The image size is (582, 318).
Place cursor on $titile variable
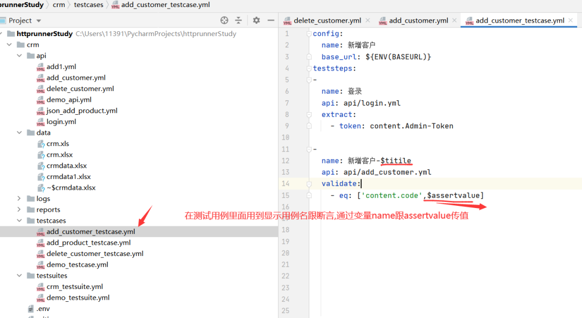pyautogui.click(x=396, y=161)
